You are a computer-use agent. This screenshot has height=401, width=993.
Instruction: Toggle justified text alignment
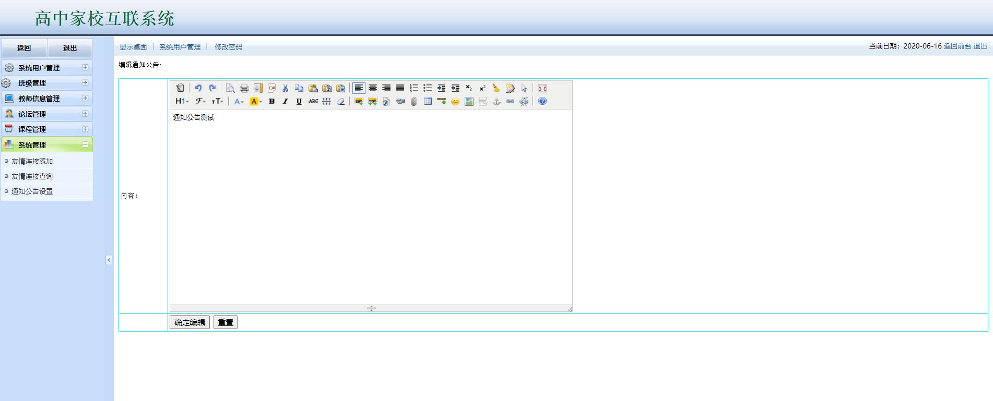tap(400, 88)
